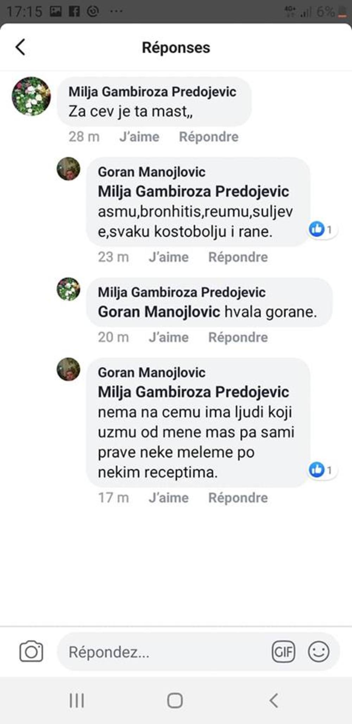The height and width of the screenshot is (724, 352).
Task: Tap the back arrow beside Réponses
Action: point(20,47)
